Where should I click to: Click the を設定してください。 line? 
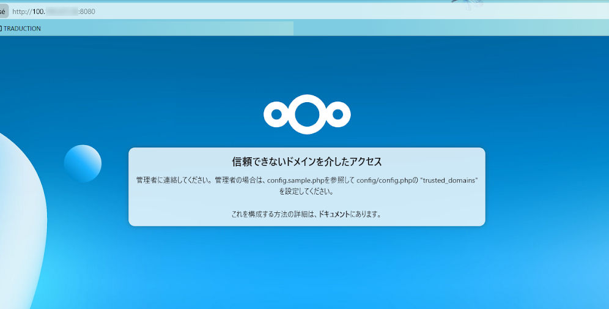[307, 191]
